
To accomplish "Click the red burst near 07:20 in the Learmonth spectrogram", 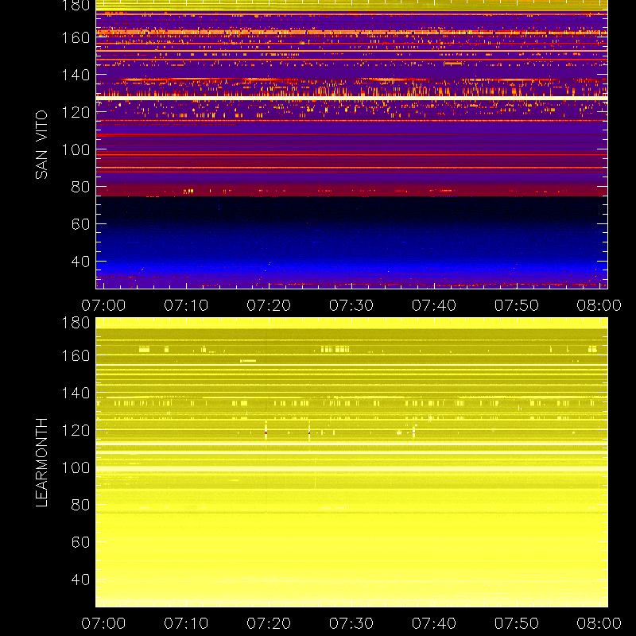I will tap(266, 432).
